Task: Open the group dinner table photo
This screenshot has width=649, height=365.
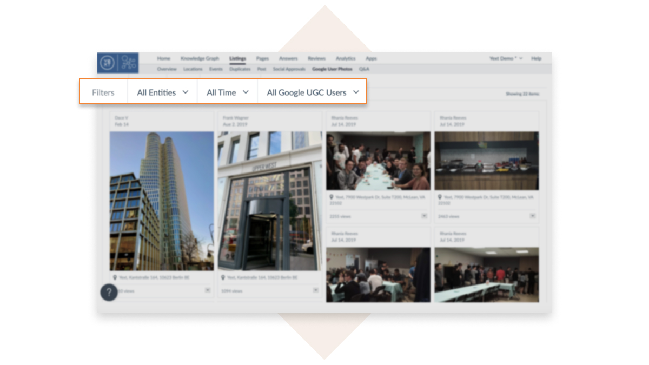Action: point(378,161)
